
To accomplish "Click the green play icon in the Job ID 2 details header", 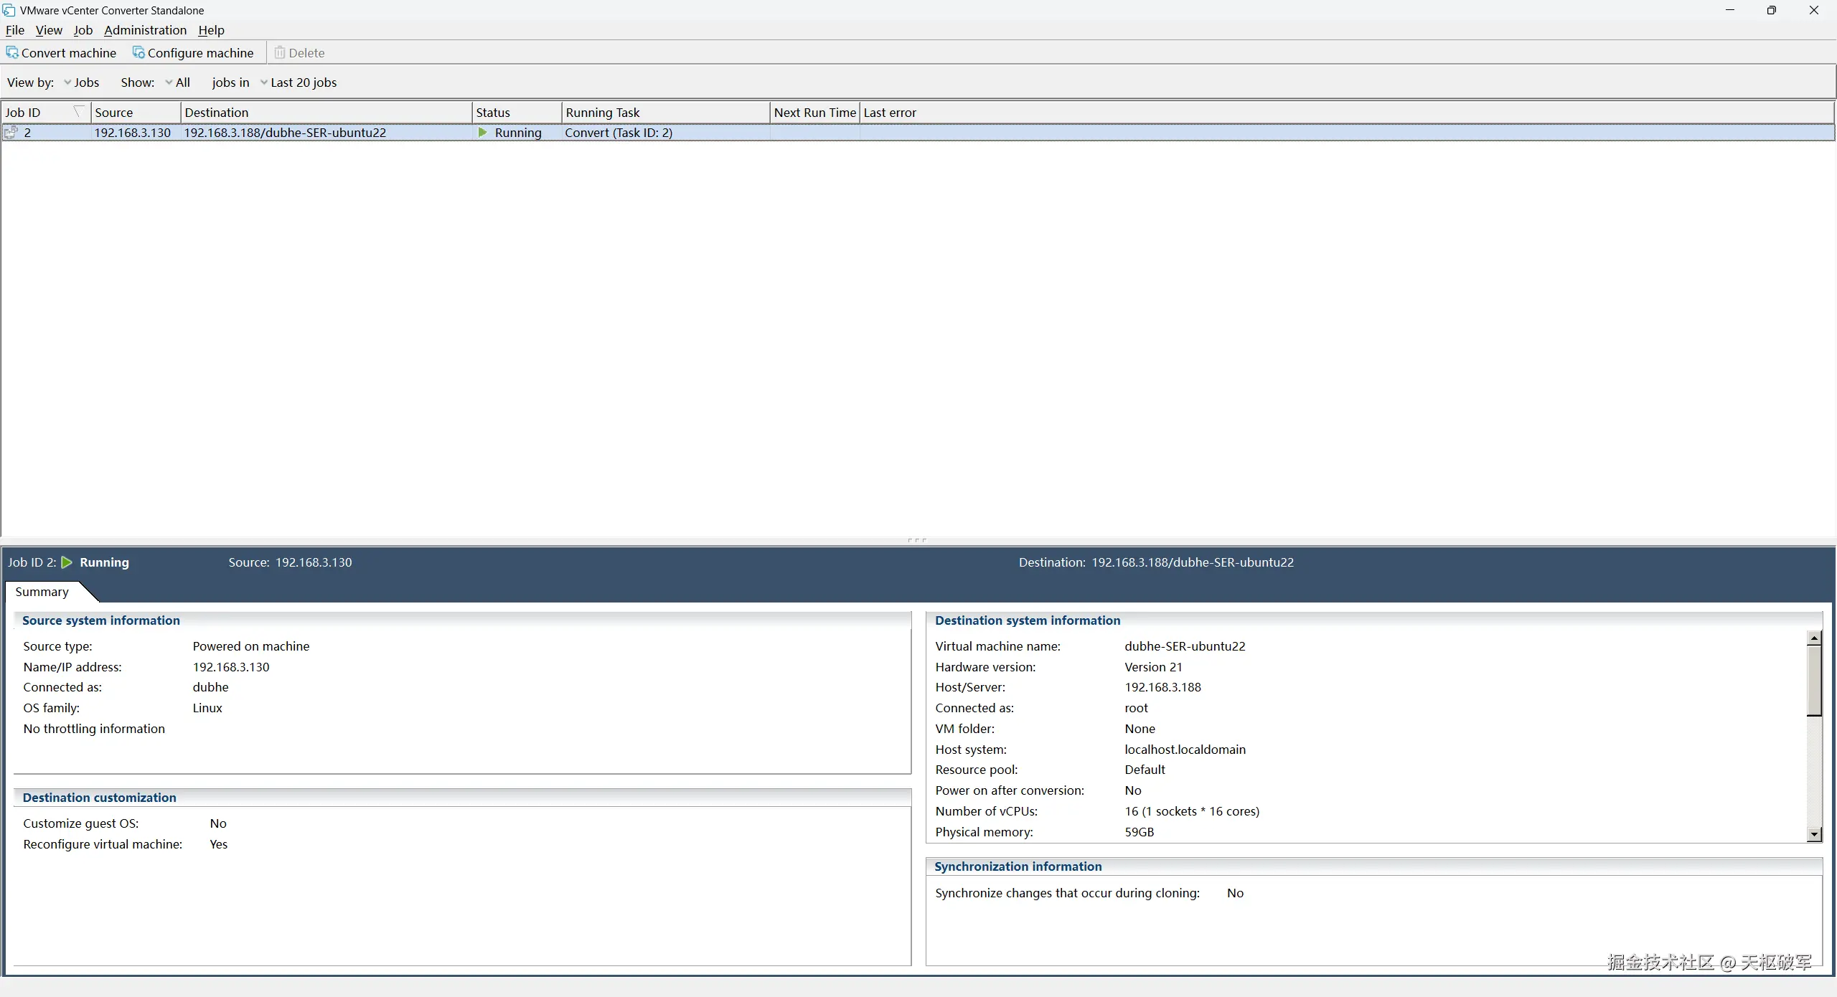I will [67, 562].
